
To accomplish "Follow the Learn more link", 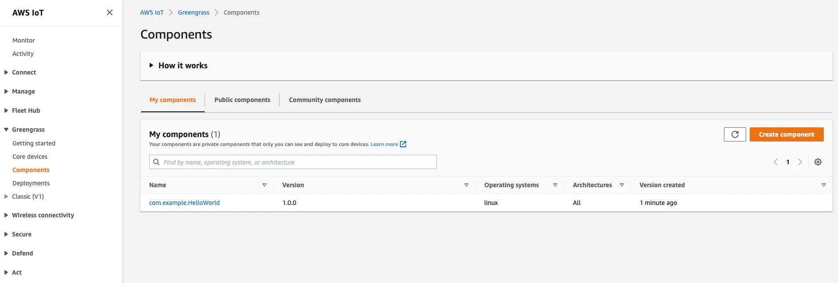I will point(384,144).
